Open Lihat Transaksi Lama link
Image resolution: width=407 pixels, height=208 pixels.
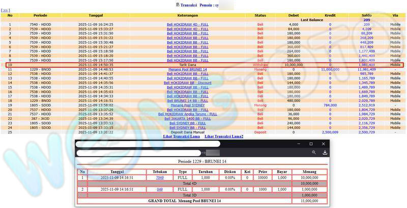[181, 136]
